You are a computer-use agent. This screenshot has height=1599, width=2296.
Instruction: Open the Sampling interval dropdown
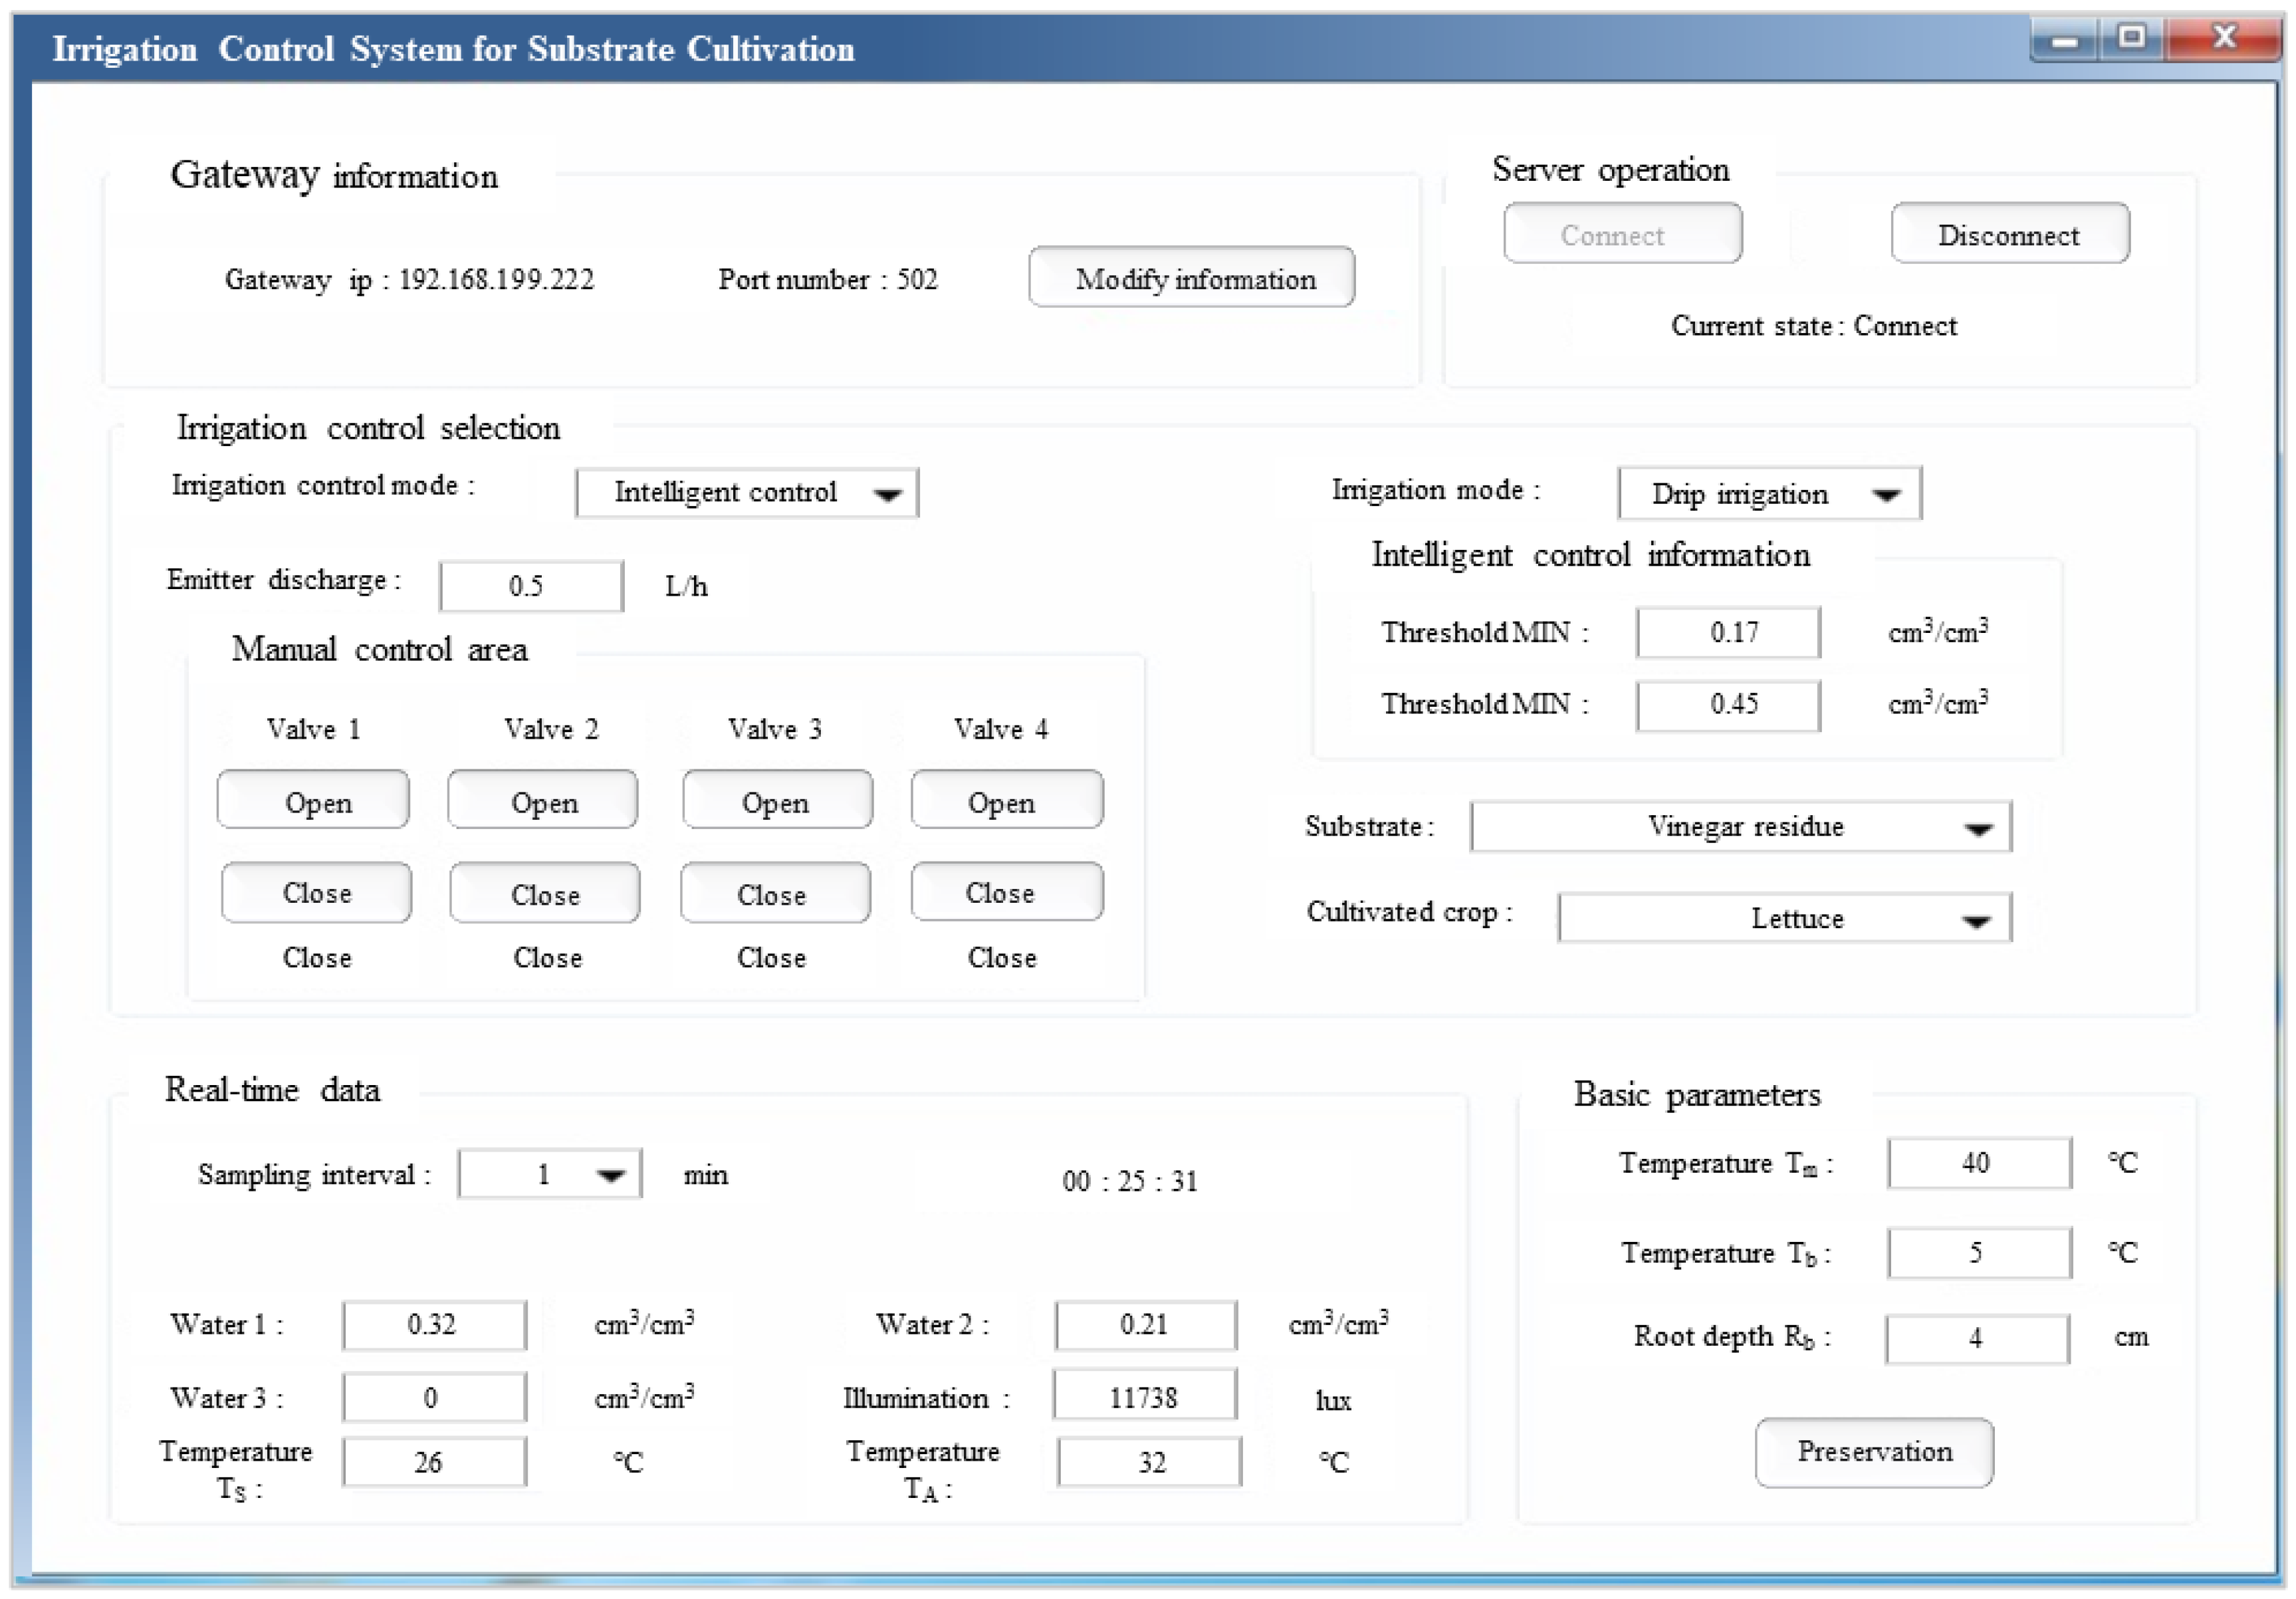[549, 1174]
